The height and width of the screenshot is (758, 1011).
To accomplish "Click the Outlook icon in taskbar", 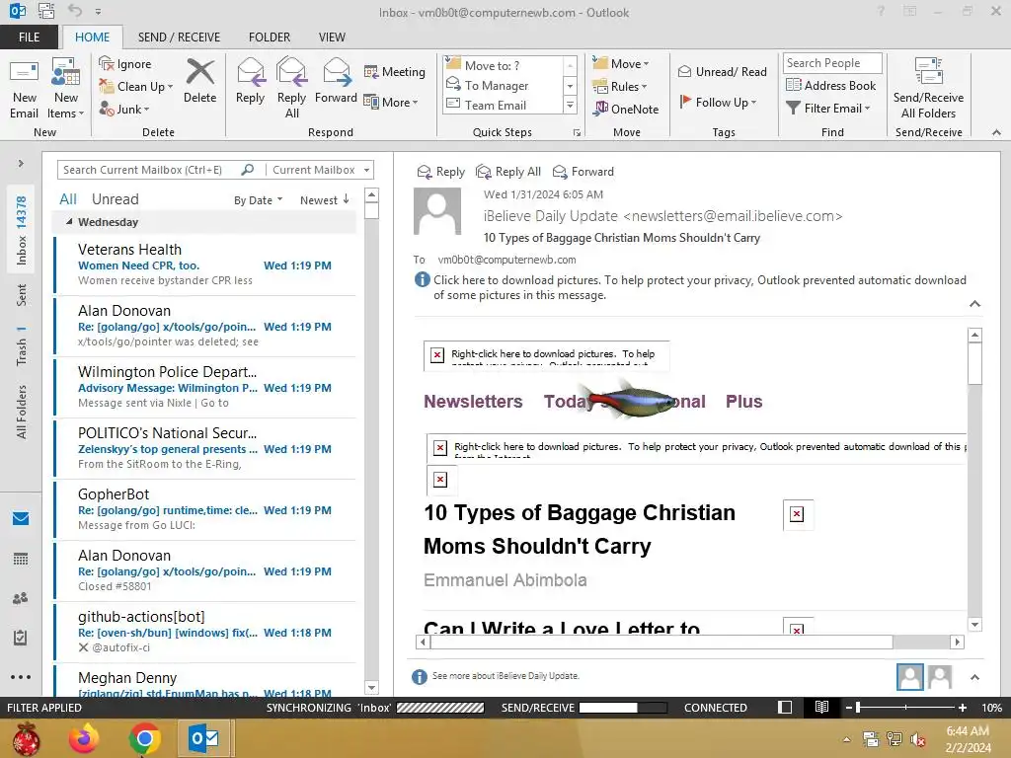I will click(x=203, y=738).
